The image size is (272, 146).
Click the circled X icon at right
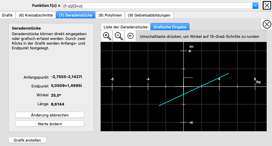pyautogui.click(x=267, y=24)
